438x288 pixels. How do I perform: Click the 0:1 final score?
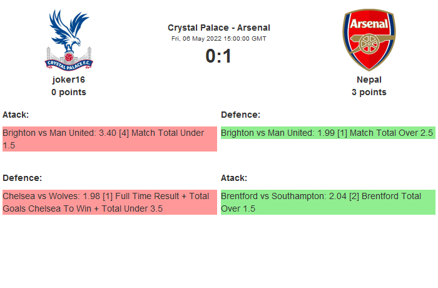pos(219,56)
